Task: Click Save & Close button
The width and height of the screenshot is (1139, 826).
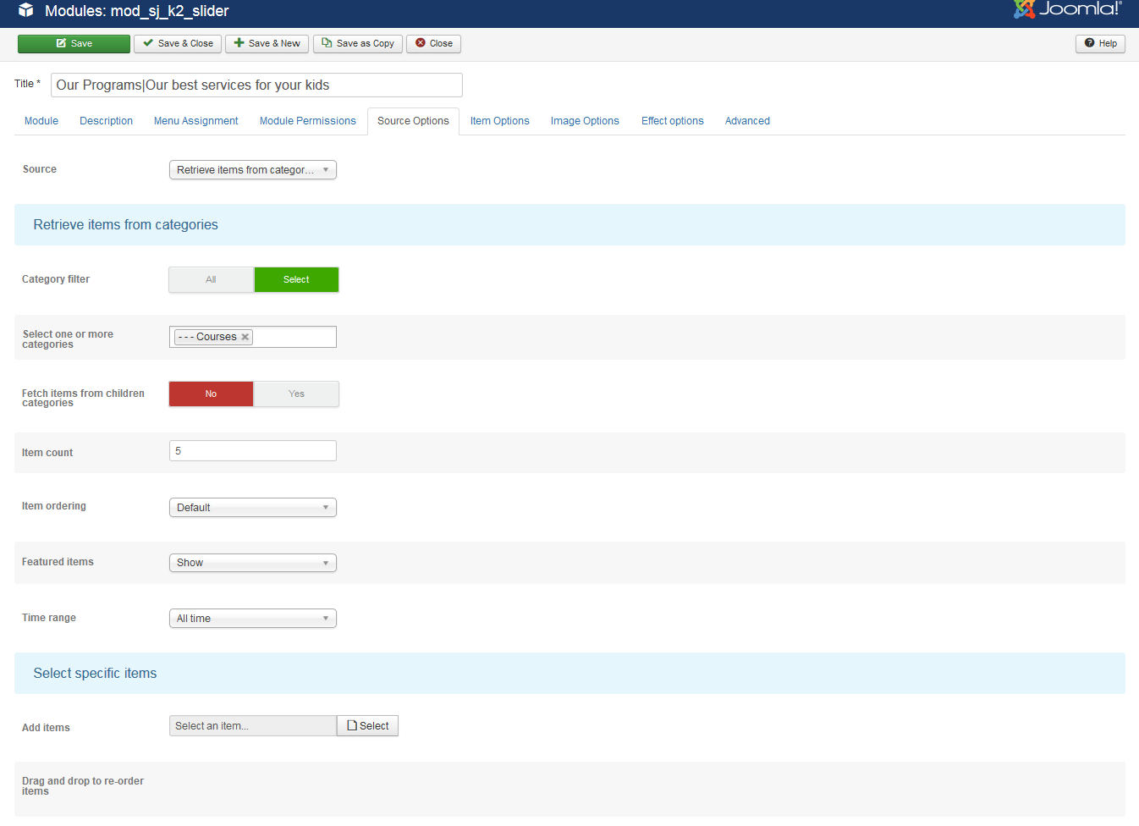Action: 178,43
